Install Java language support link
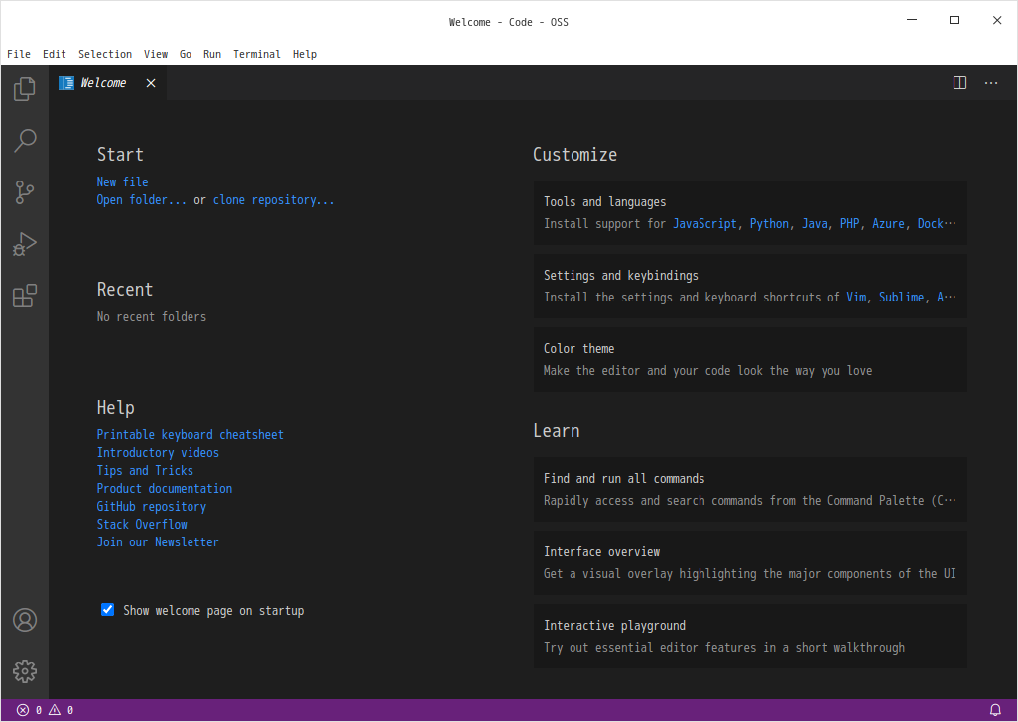This screenshot has height=722, width=1018. [815, 224]
